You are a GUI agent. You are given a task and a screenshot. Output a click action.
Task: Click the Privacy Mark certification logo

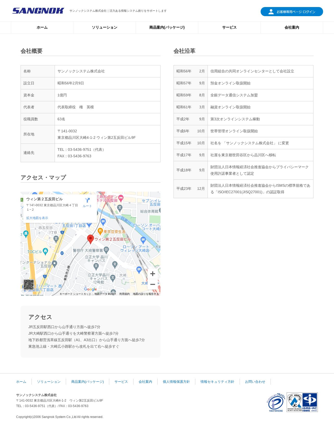[276, 403]
